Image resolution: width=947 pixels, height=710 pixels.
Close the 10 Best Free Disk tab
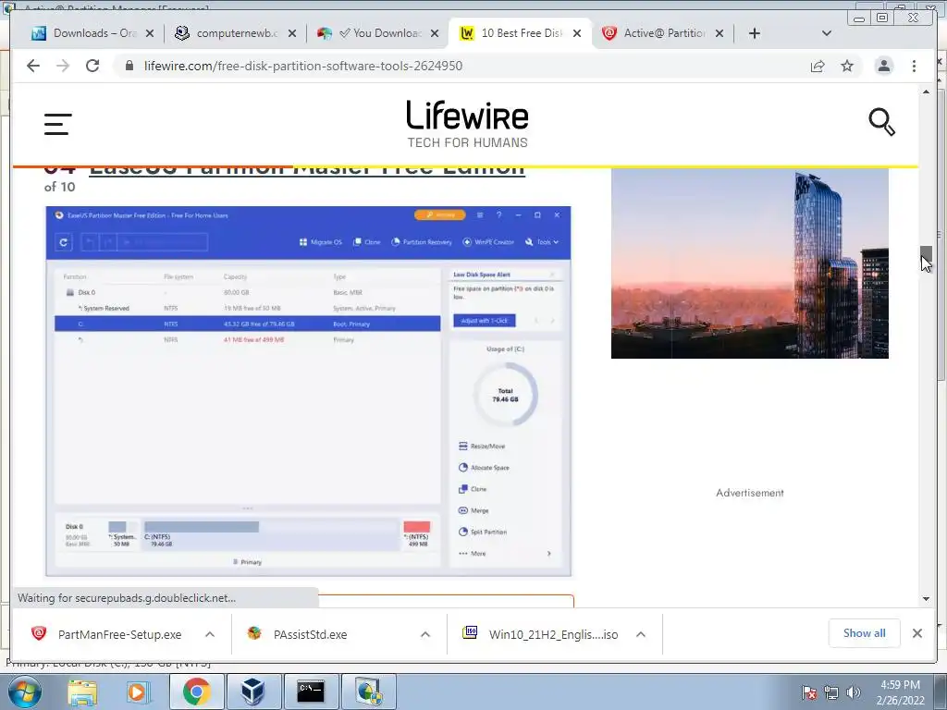click(x=577, y=33)
